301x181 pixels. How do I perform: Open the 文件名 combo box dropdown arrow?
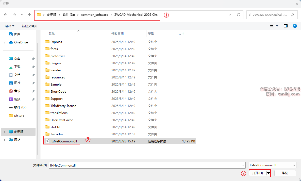click(x=243, y=165)
